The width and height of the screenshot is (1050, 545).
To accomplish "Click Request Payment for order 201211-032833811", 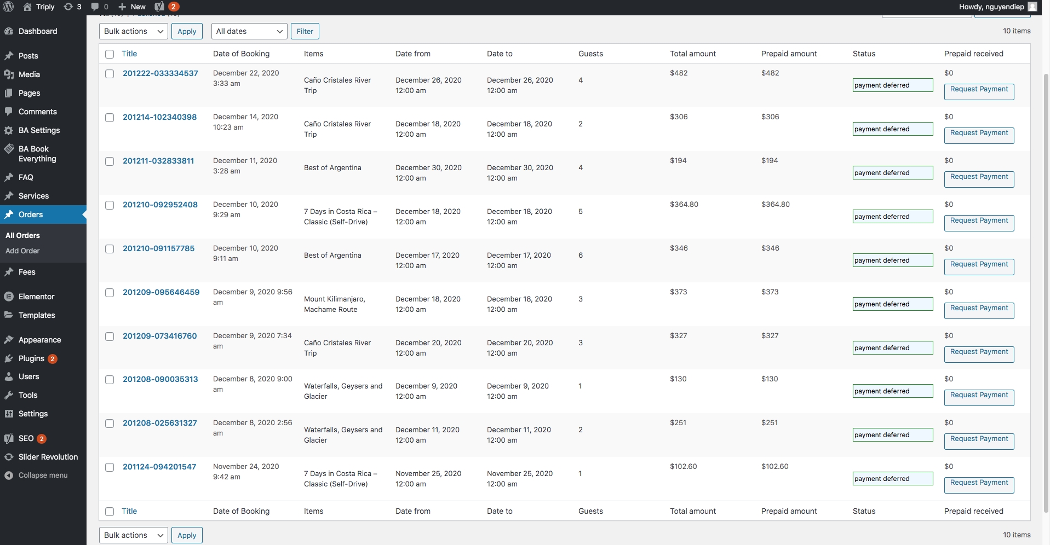I will (979, 177).
